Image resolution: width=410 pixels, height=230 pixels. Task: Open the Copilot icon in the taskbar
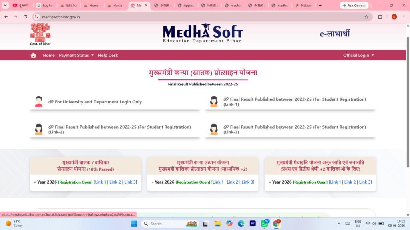click(229, 224)
